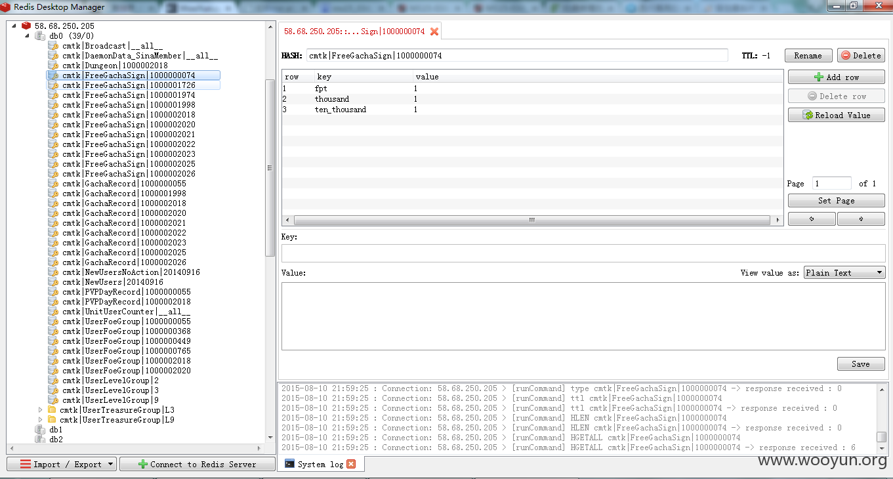Image resolution: width=893 pixels, height=479 pixels.
Task: Click the folder icon of cmtk|UserTreasureGroup|L3
Action: tap(52, 409)
